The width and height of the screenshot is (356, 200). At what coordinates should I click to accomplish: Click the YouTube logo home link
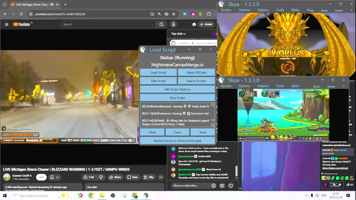click(x=22, y=24)
